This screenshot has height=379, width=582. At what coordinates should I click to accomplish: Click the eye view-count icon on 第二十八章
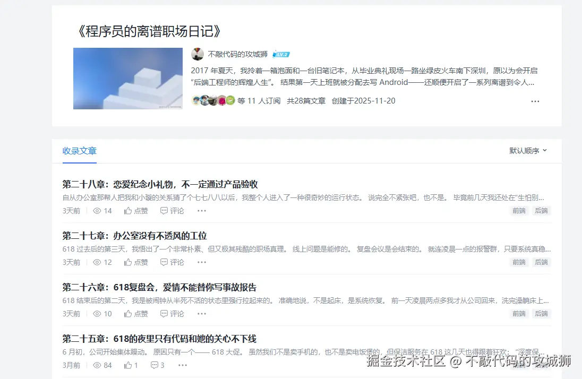(x=97, y=210)
